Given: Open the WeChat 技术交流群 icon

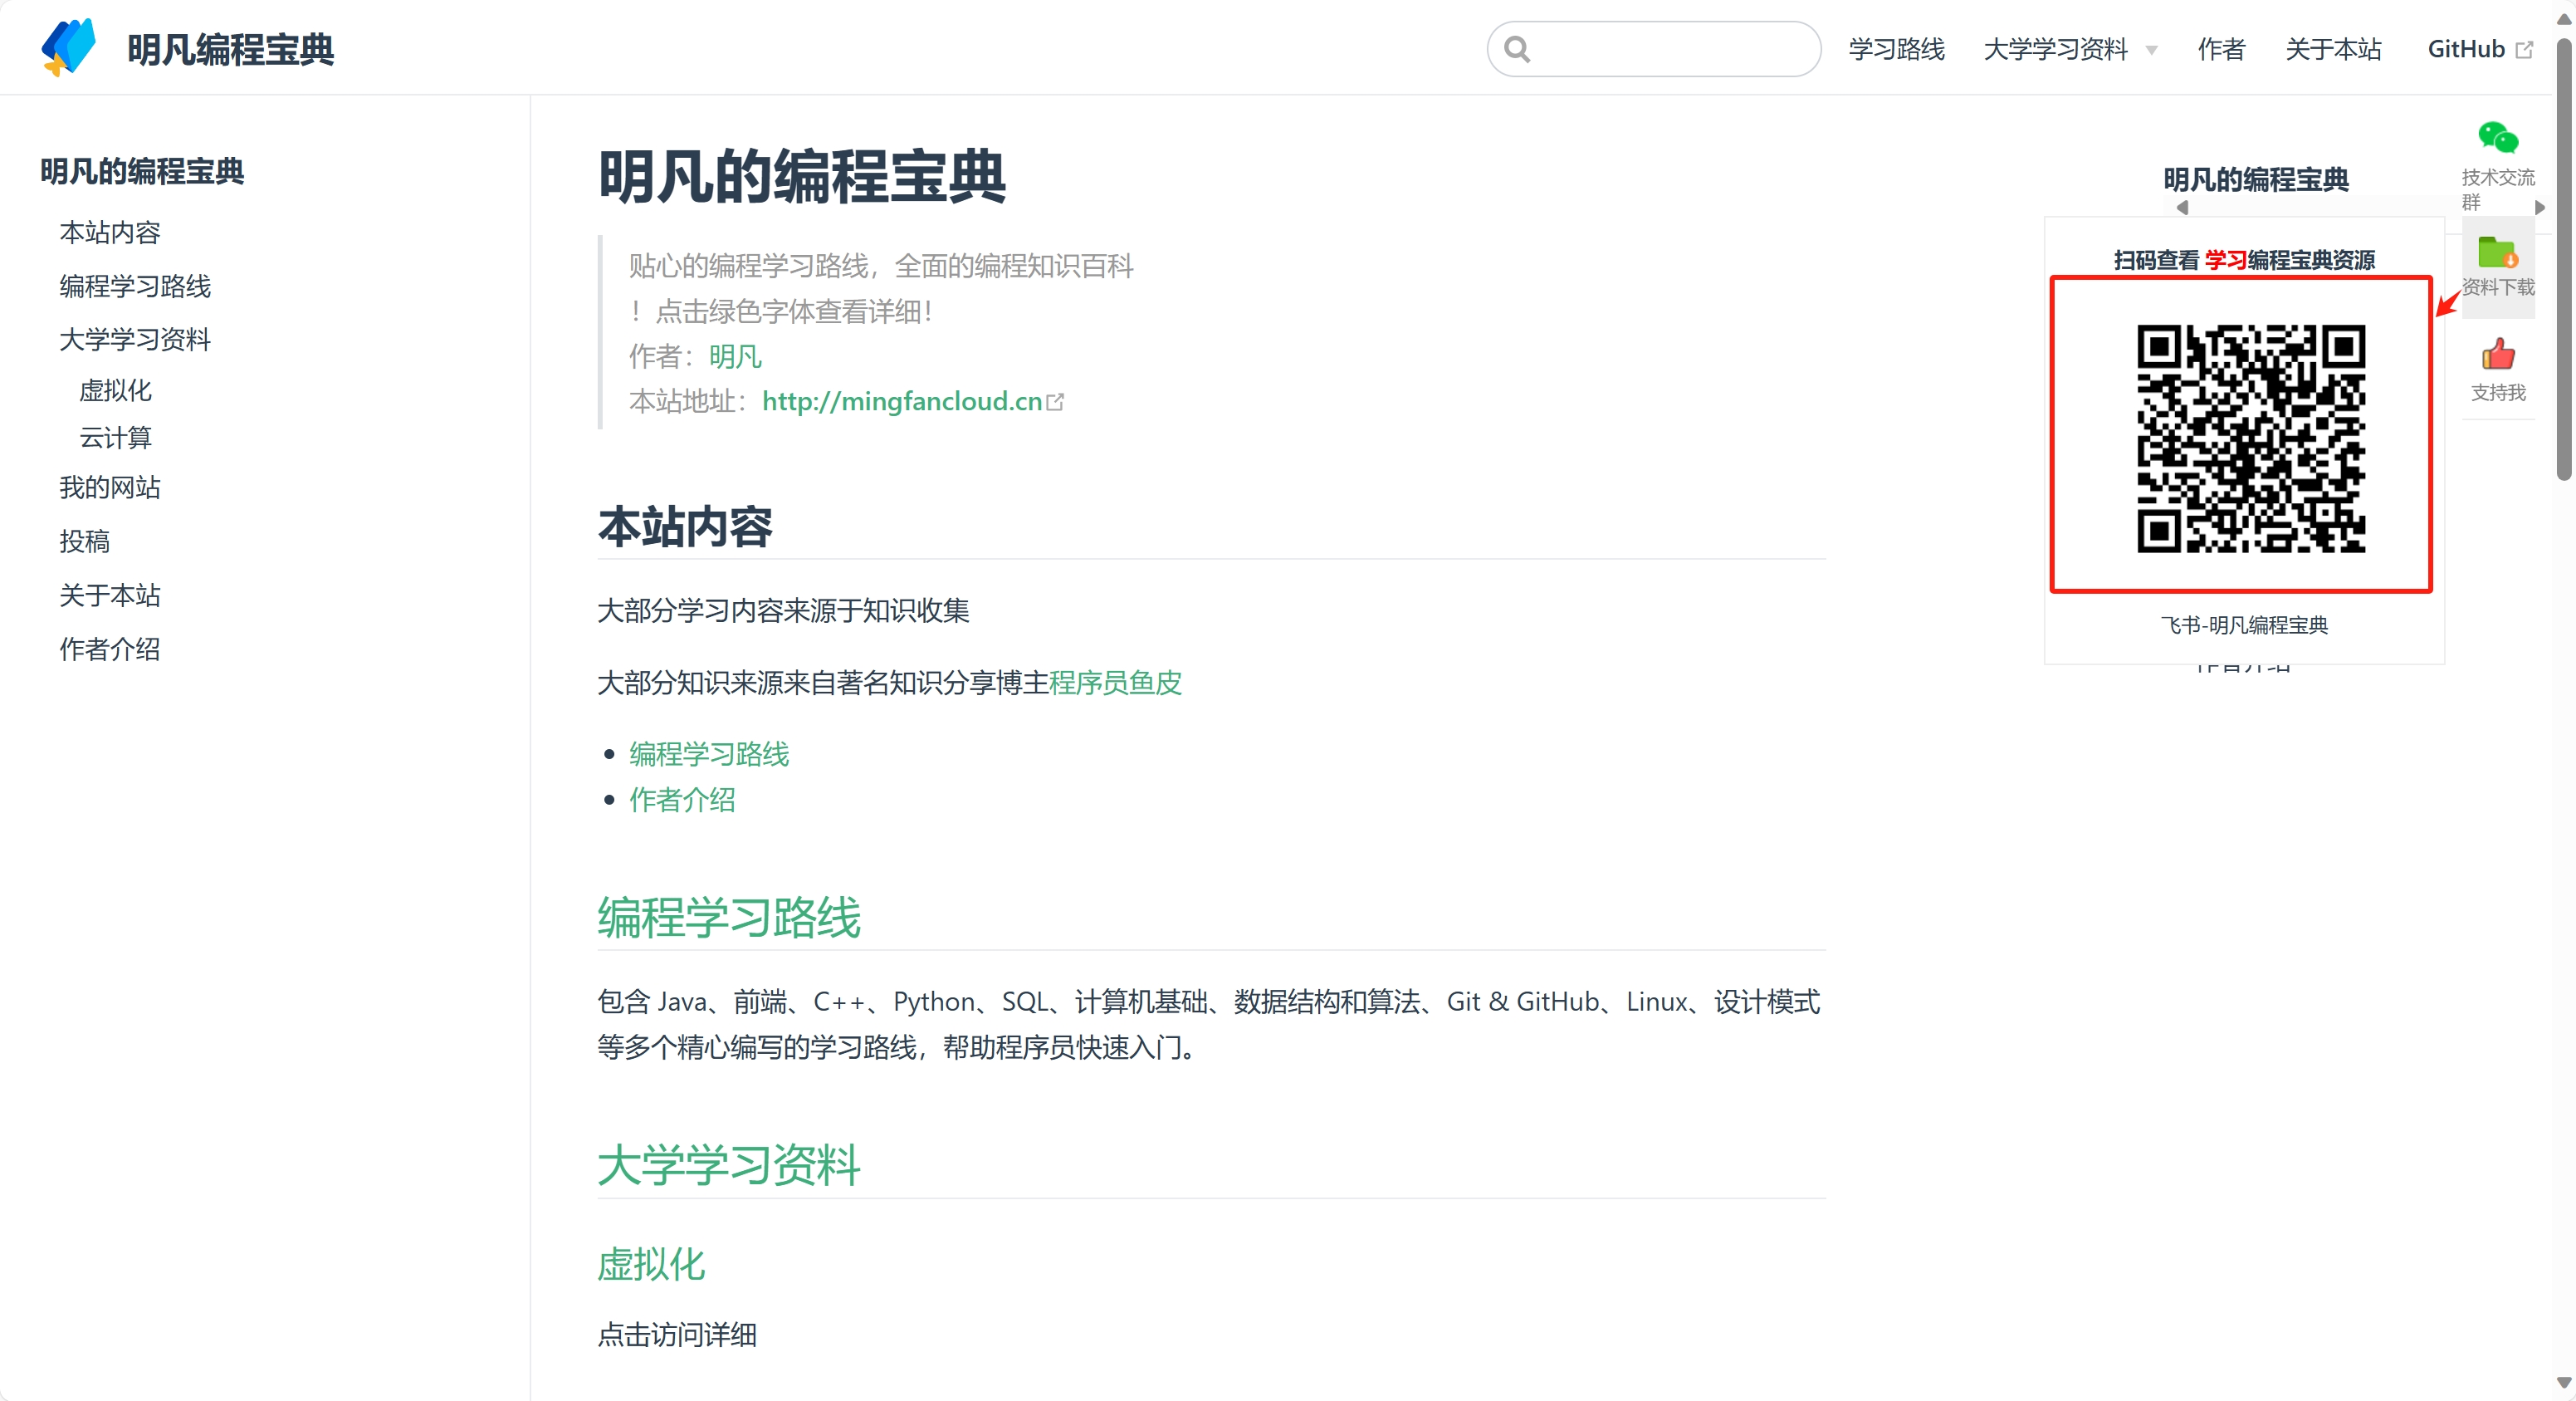Looking at the screenshot, I should (2497, 137).
